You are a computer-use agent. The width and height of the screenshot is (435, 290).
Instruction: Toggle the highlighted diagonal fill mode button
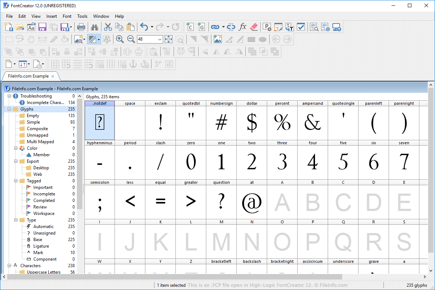(92, 39)
